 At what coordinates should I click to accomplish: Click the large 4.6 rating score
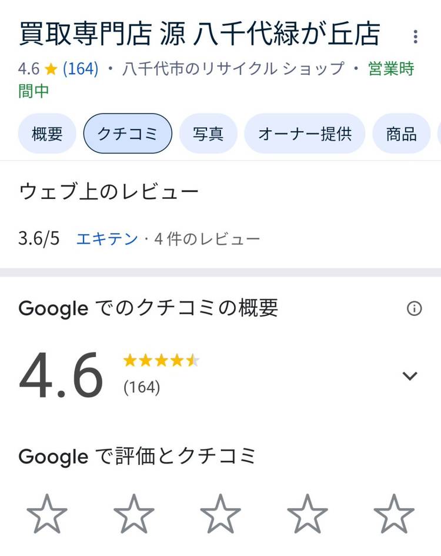tap(61, 376)
